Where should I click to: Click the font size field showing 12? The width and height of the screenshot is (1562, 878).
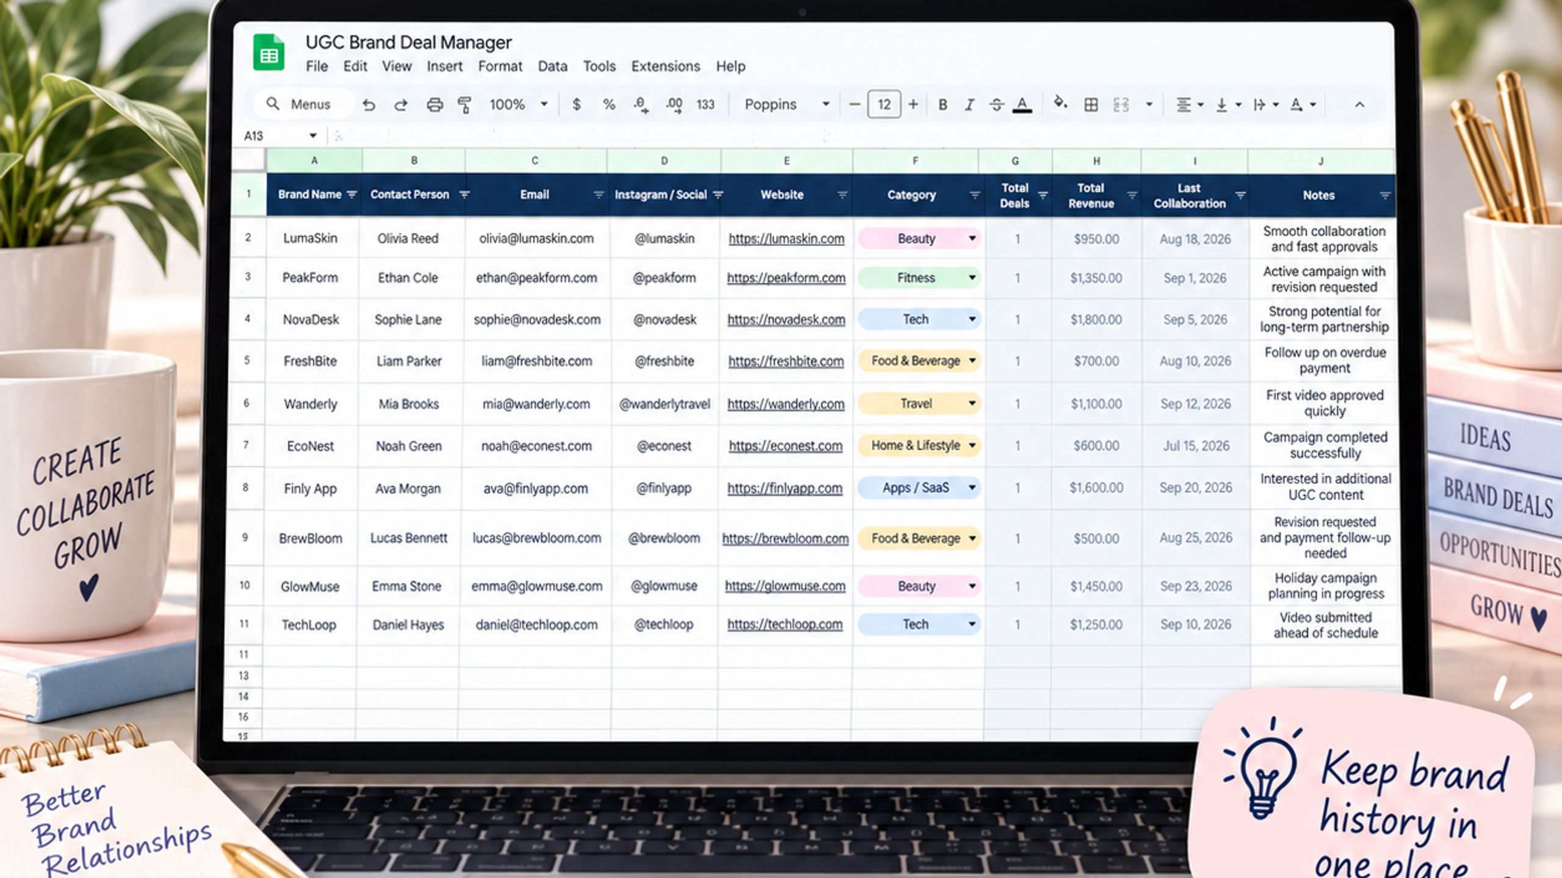click(x=884, y=104)
